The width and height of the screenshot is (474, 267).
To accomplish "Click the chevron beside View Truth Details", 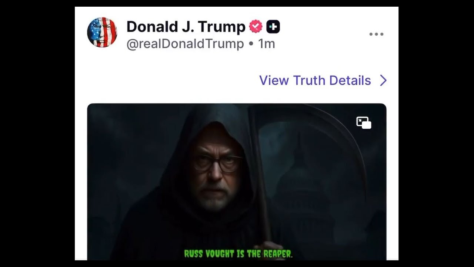I will pyautogui.click(x=383, y=80).
